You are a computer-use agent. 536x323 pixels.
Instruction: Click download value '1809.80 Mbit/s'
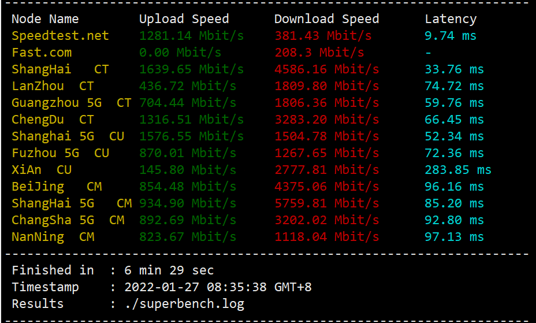[327, 86]
